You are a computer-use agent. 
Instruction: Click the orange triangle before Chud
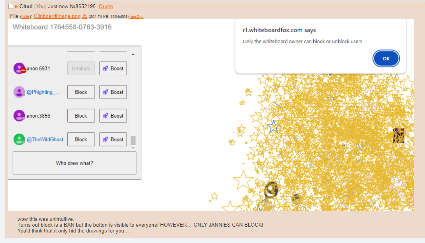coord(16,7)
